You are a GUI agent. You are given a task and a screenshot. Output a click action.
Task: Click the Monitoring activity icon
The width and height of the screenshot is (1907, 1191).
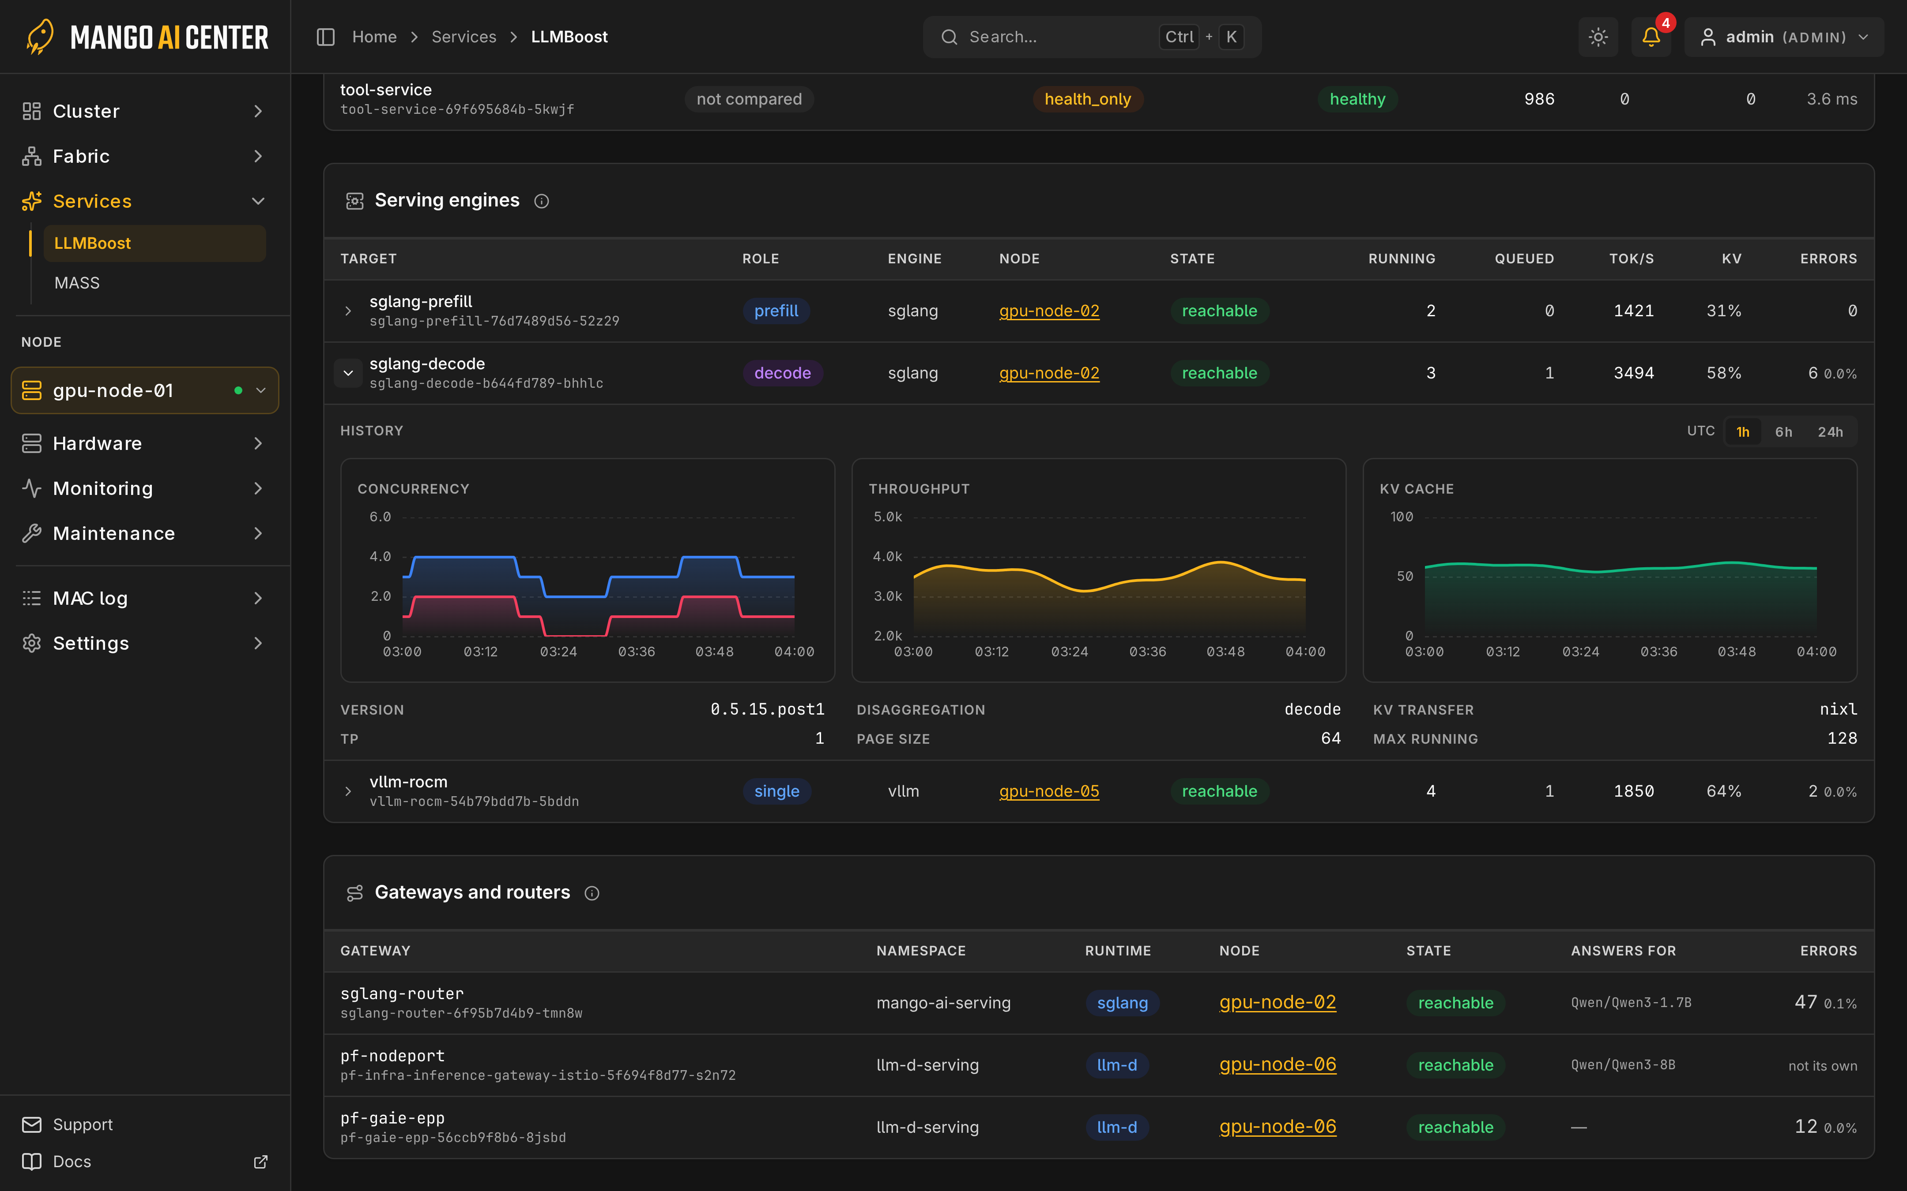coord(31,488)
